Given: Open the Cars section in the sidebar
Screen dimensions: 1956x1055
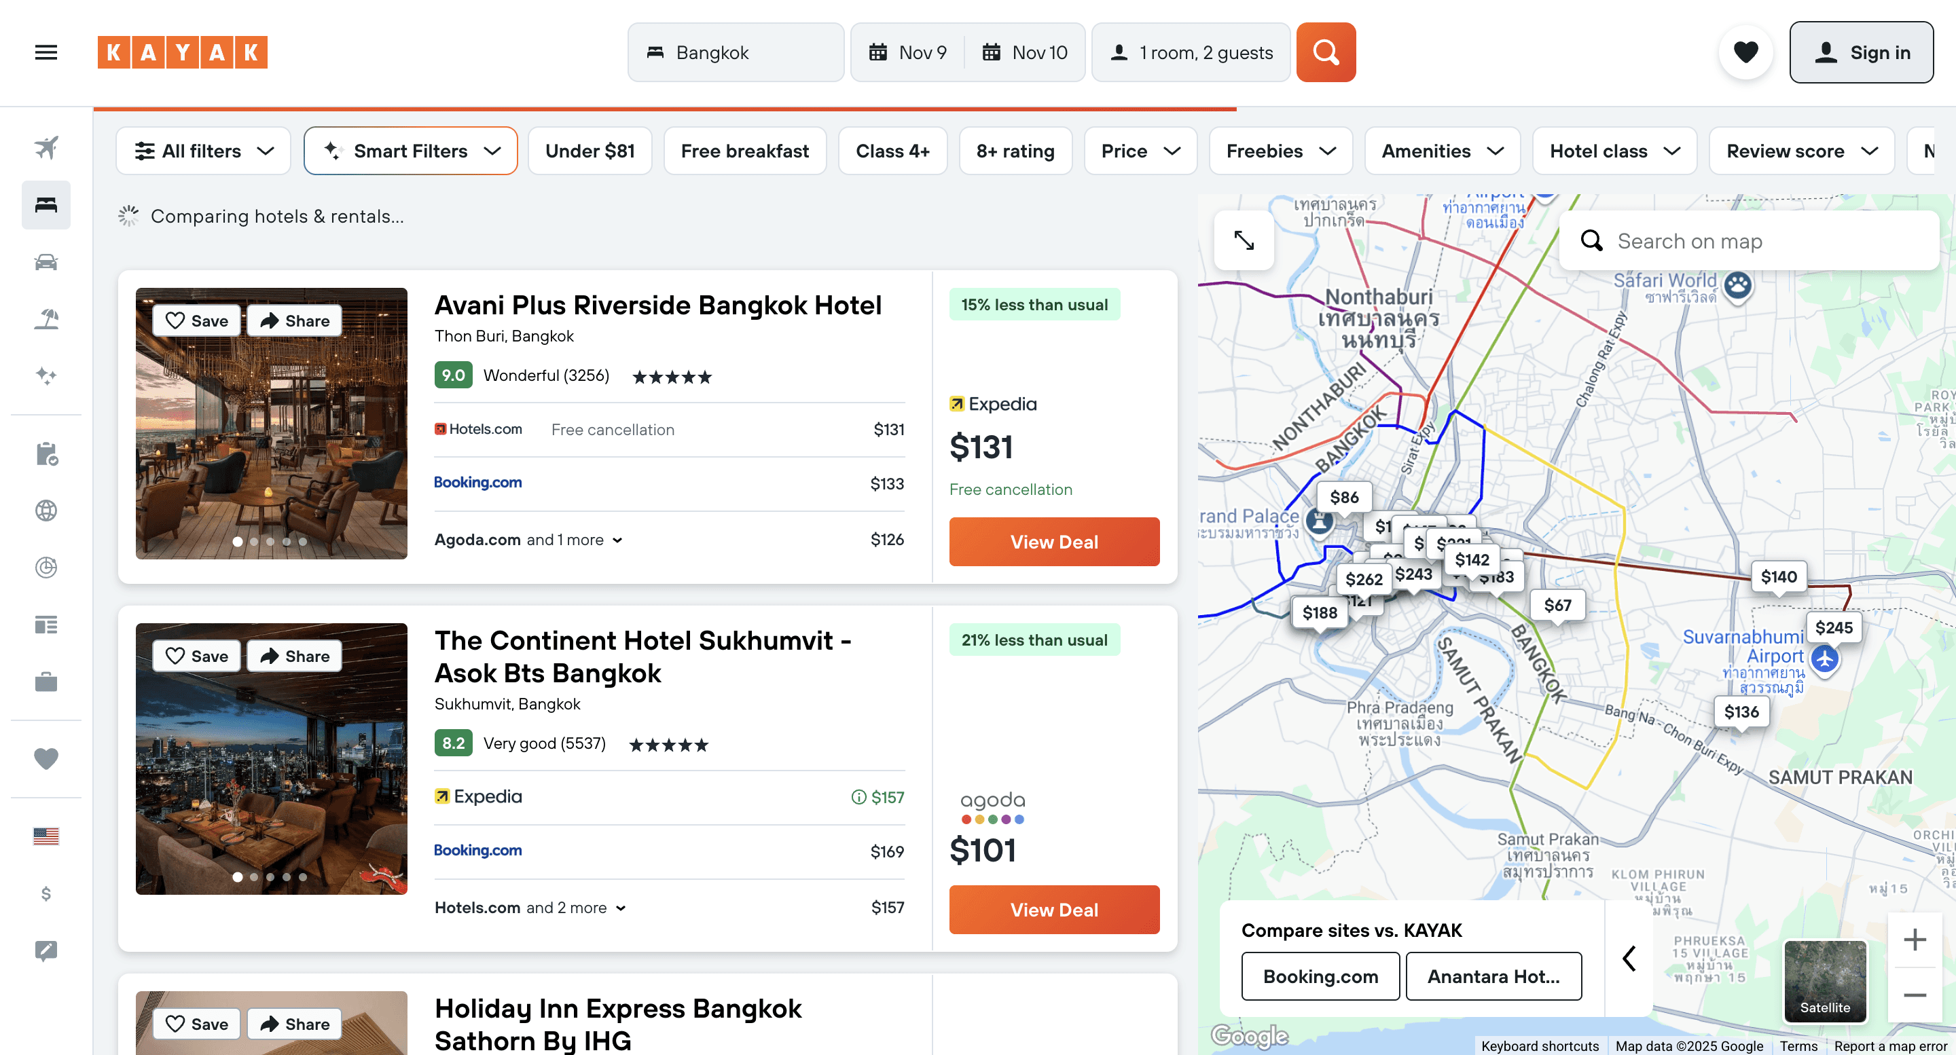Looking at the screenshot, I should [x=46, y=261].
